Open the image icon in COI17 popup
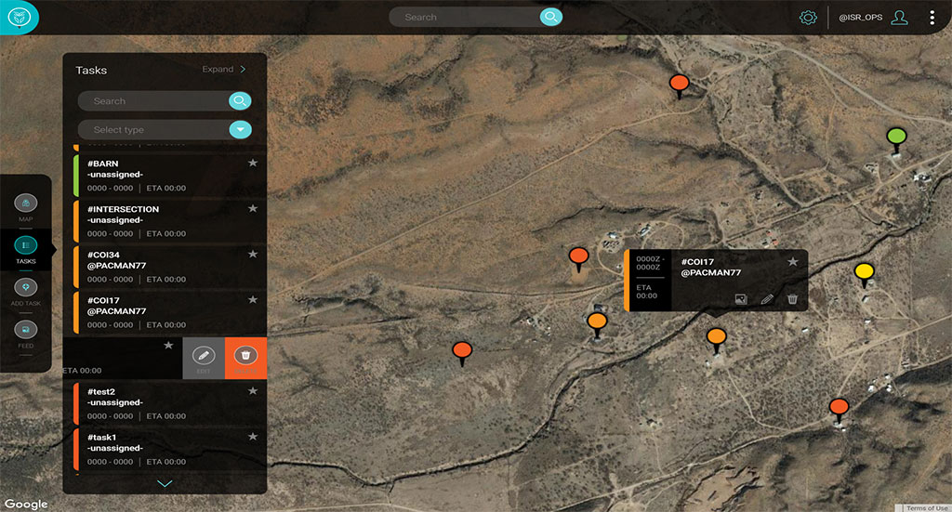952x512 pixels. pos(741,299)
